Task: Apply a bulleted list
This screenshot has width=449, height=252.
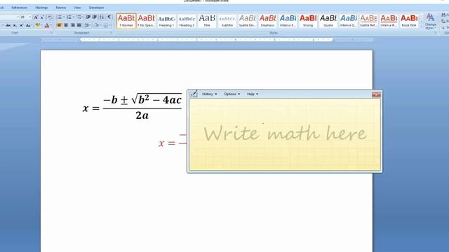Action: (59, 17)
